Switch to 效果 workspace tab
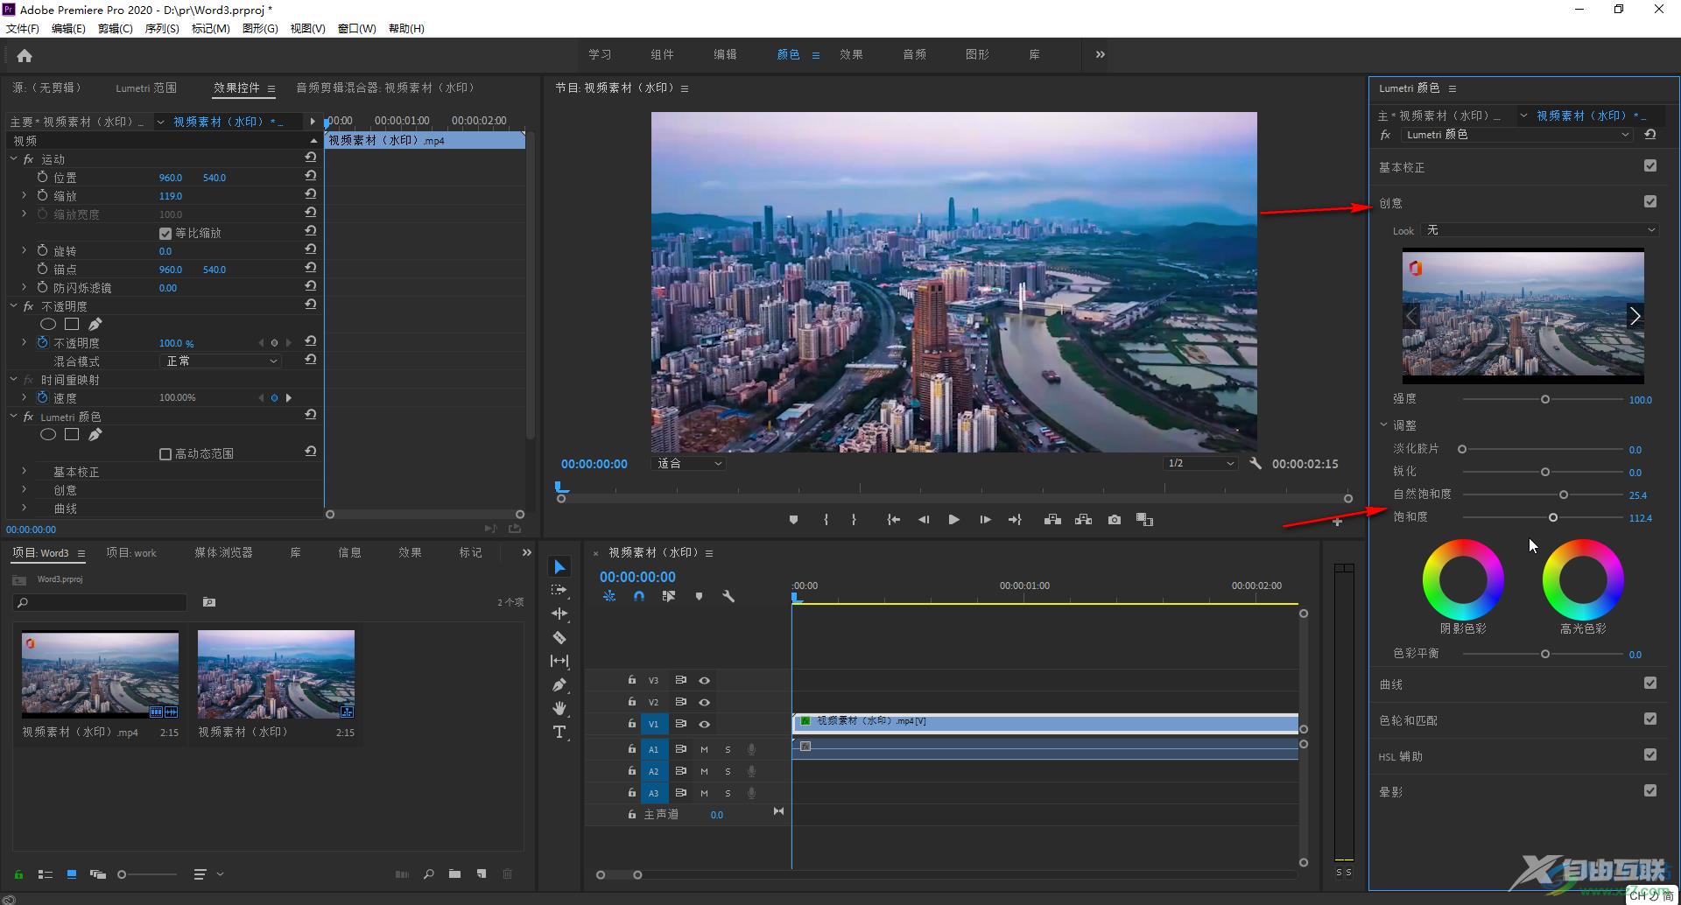Viewport: 1681px width, 905px height. coord(851,55)
